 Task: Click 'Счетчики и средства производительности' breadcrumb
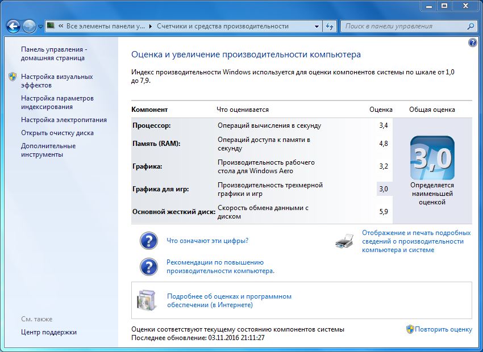pyautogui.click(x=222, y=26)
